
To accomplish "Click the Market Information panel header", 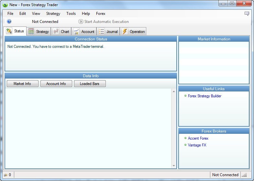I will (x=214, y=39).
